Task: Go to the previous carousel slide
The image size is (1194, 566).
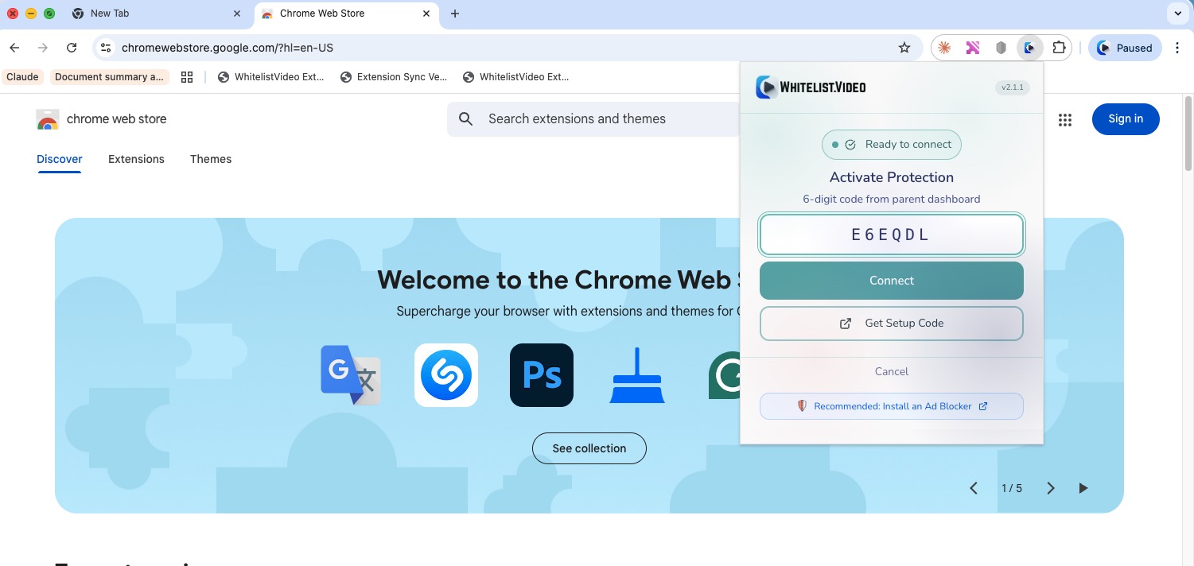Action: [974, 488]
